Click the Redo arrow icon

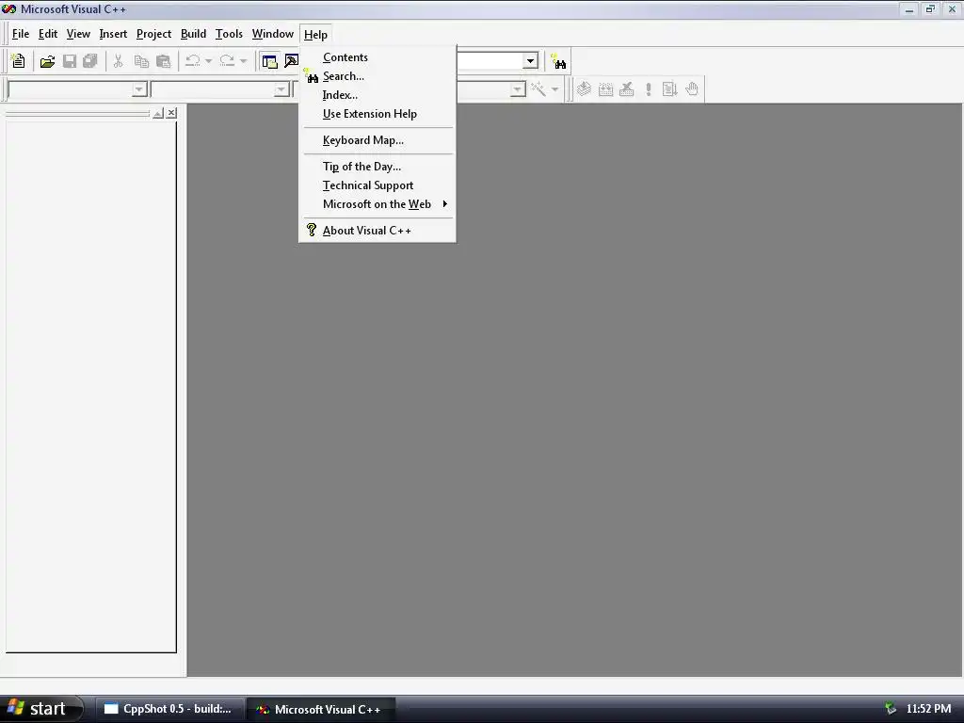pyautogui.click(x=228, y=61)
